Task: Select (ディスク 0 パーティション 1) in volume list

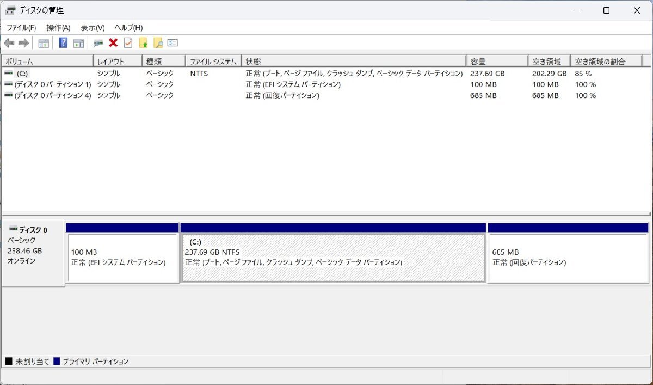Action: pyautogui.click(x=53, y=84)
